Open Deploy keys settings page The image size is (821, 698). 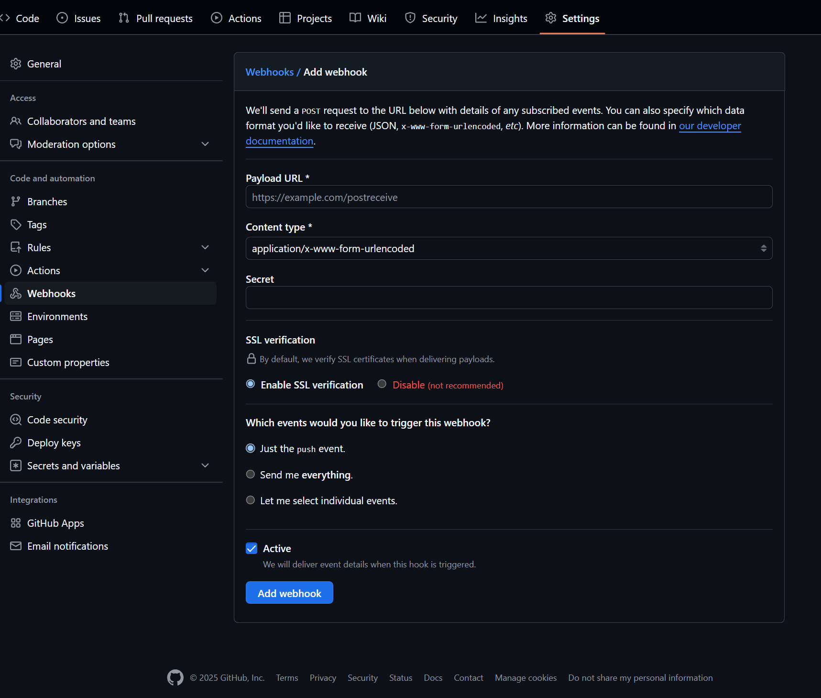tap(110, 443)
